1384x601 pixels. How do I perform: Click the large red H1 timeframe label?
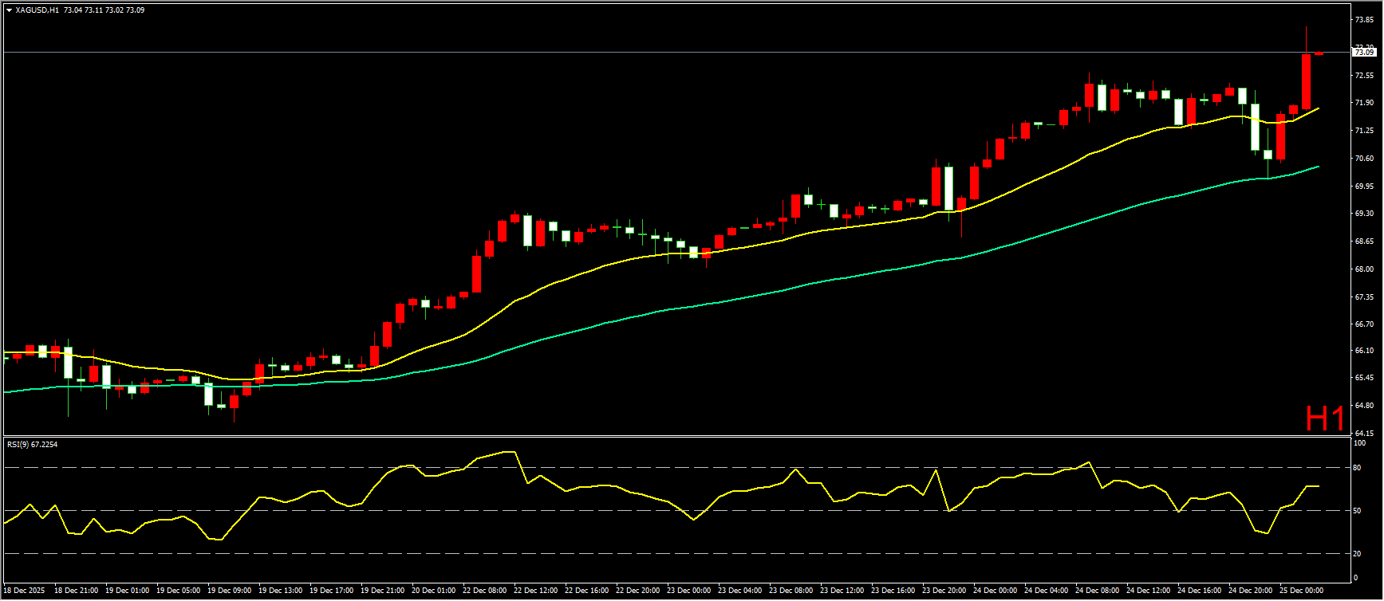point(1324,418)
